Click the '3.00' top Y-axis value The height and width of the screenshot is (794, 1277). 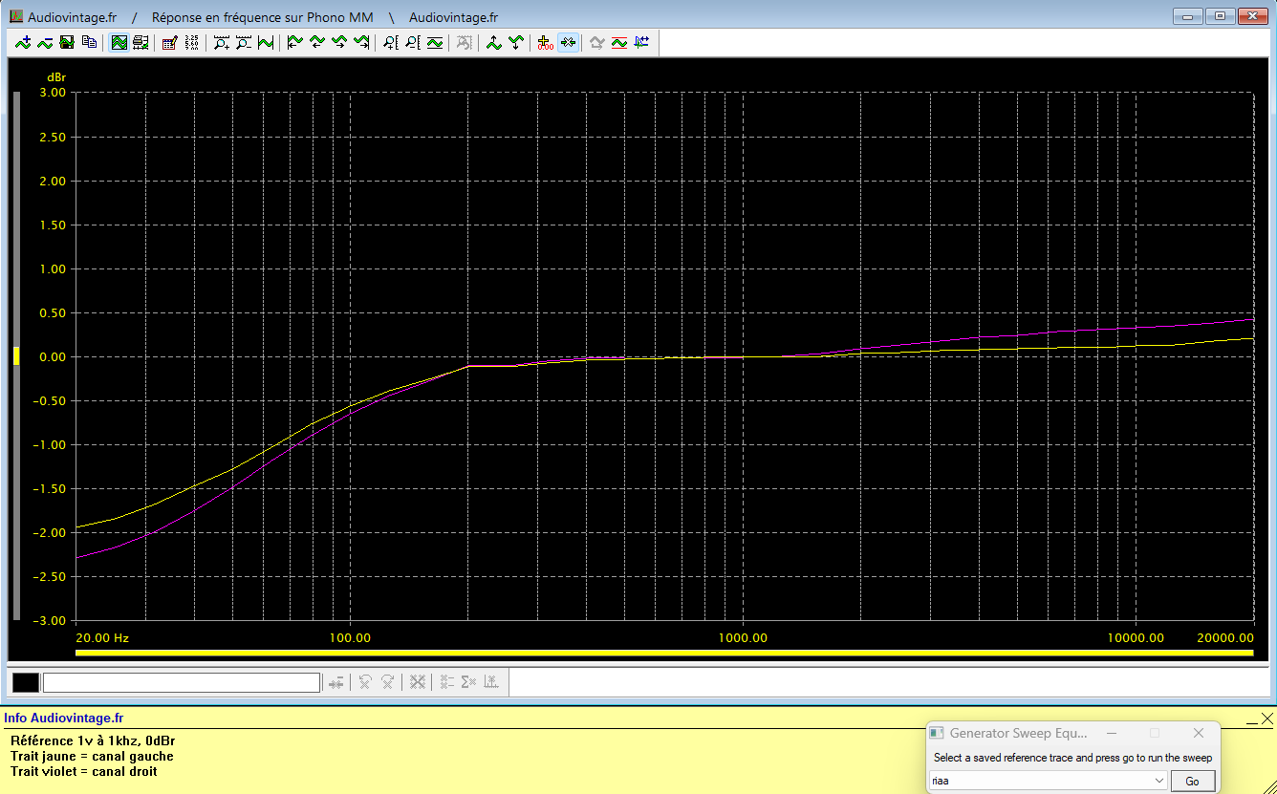(54, 93)
